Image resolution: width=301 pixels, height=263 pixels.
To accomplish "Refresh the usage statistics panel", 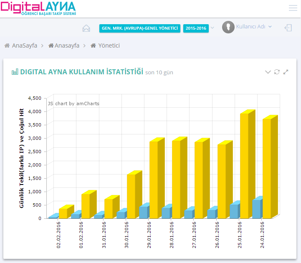I will [x=277, y=72].
